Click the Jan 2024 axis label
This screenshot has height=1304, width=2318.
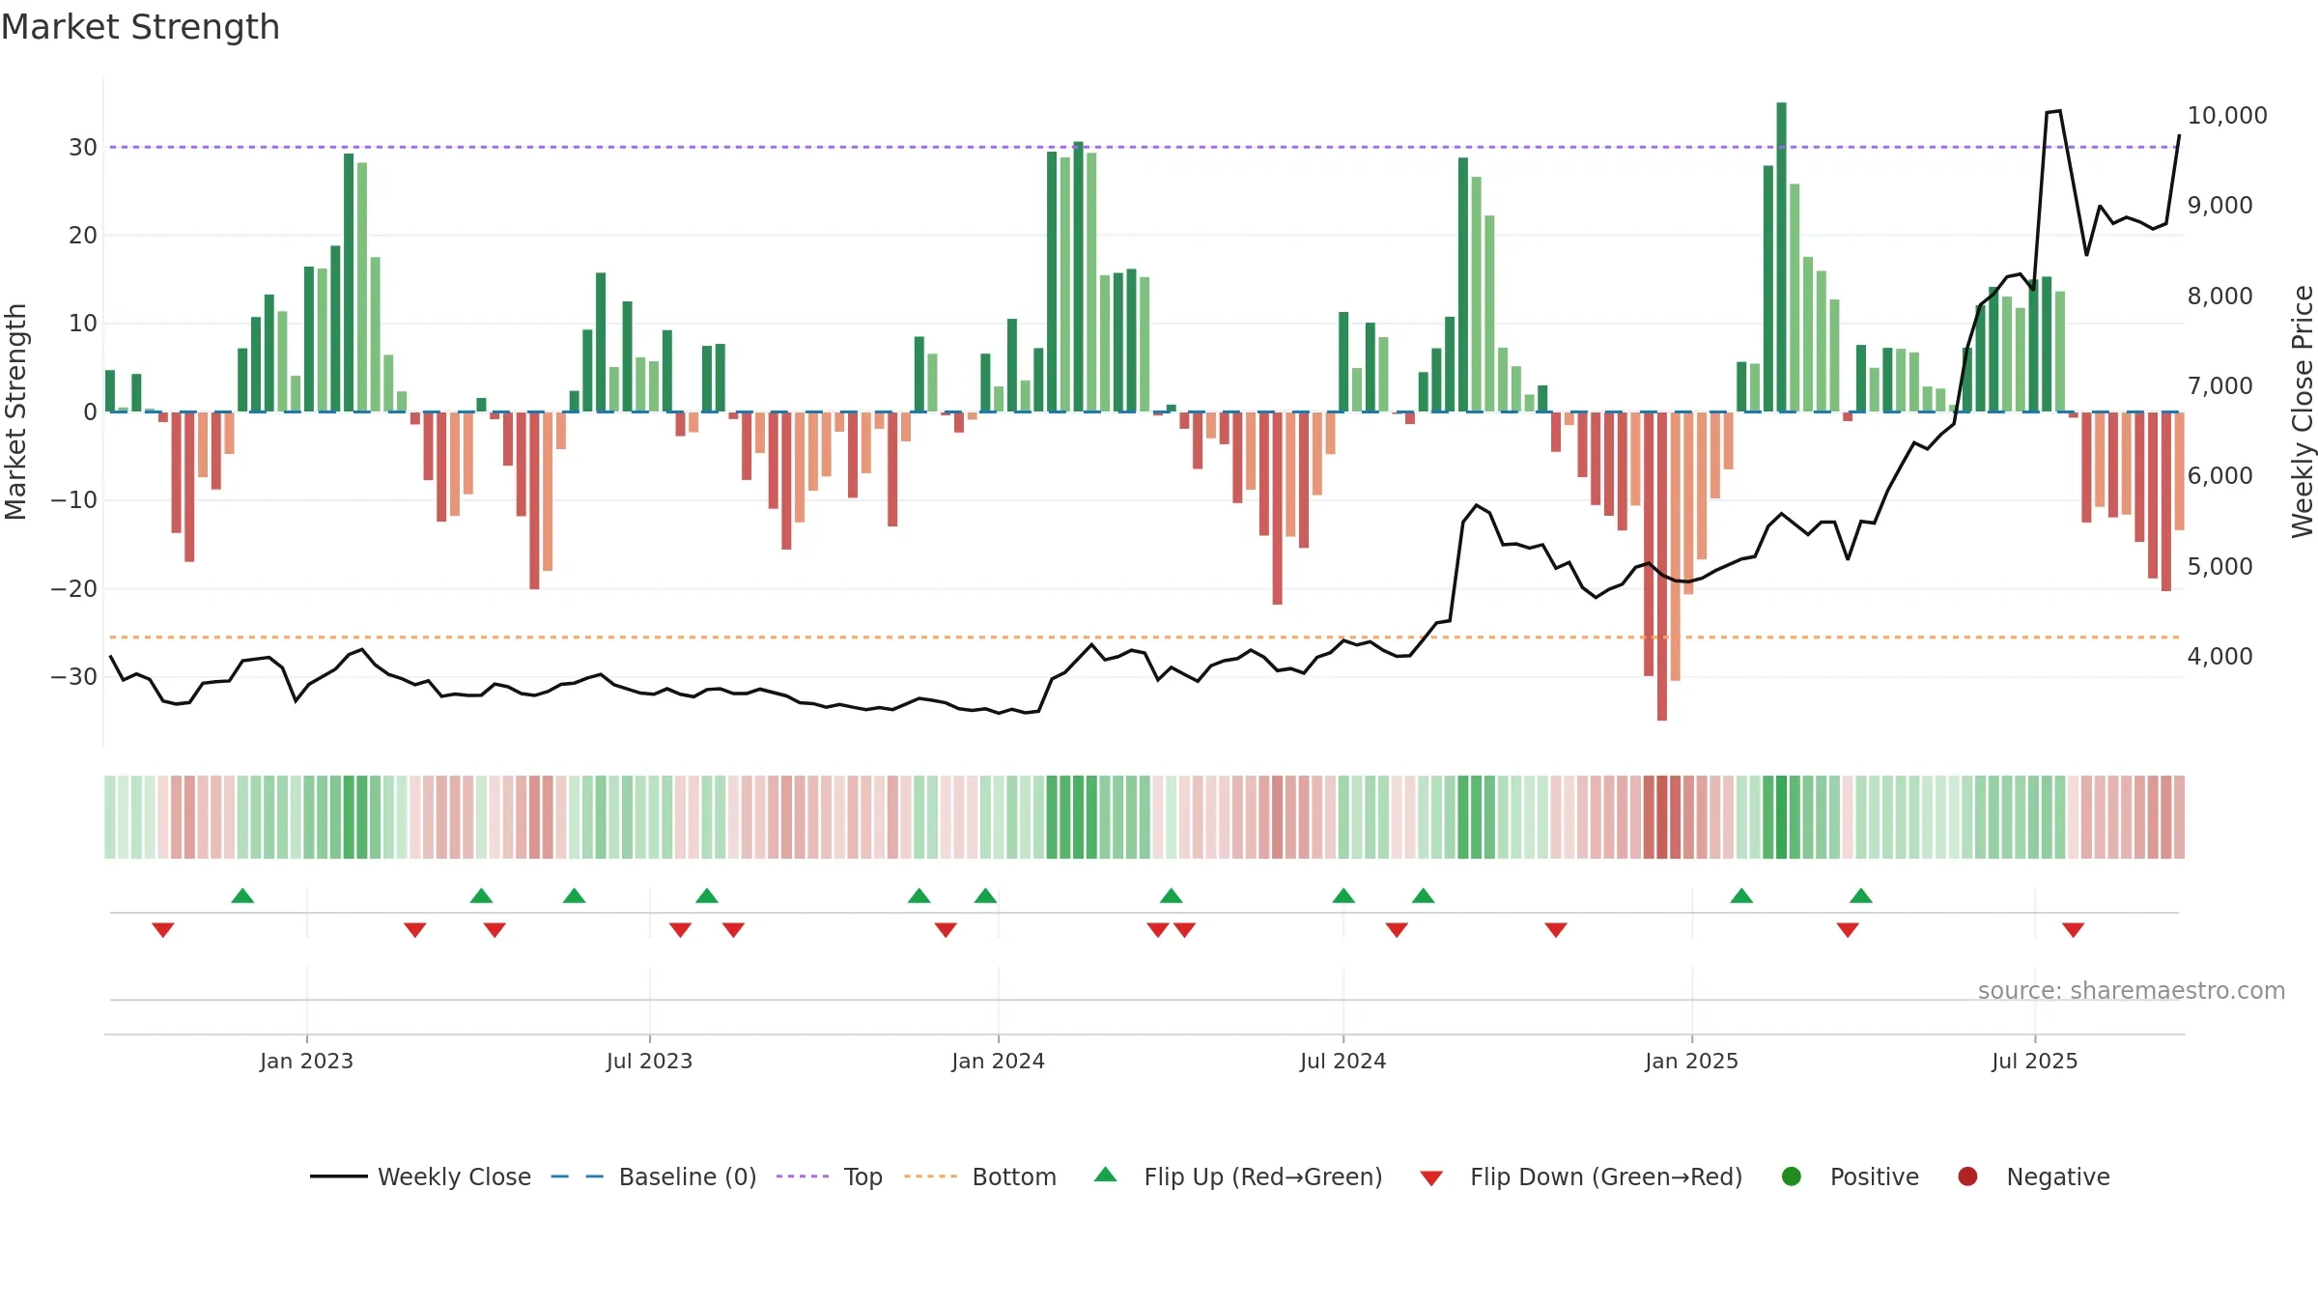click(998, 1061)
